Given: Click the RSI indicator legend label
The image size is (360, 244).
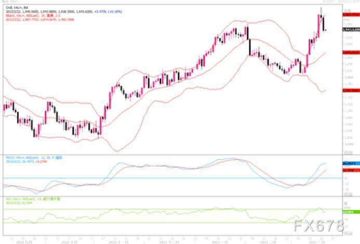Looking at the screenshot, I should (21, 199).
